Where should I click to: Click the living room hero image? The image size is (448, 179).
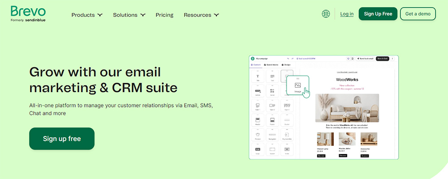coord(347,108)
